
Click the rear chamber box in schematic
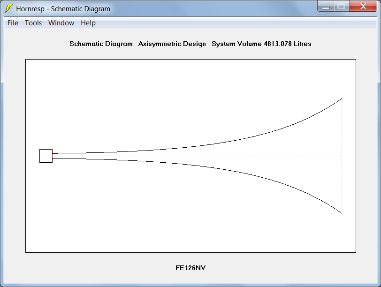click(46, 156)
